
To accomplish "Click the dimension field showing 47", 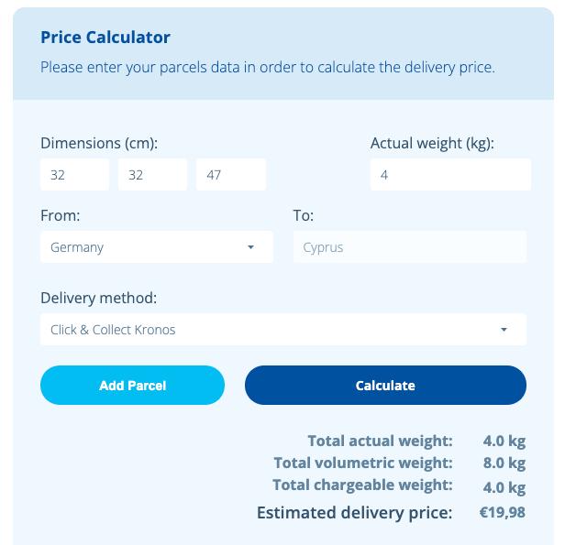I will 230,175.
